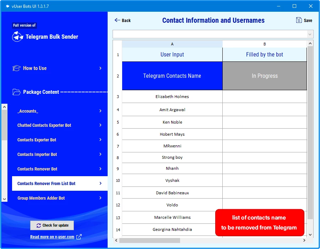
Task: Click the Amit Argawal cell
Action: coord(172,110)
